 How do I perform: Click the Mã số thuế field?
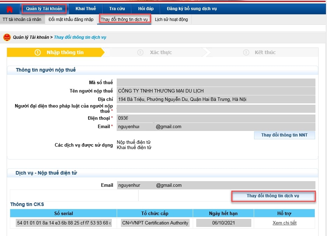pyautogui.click(x=216, y=82)
